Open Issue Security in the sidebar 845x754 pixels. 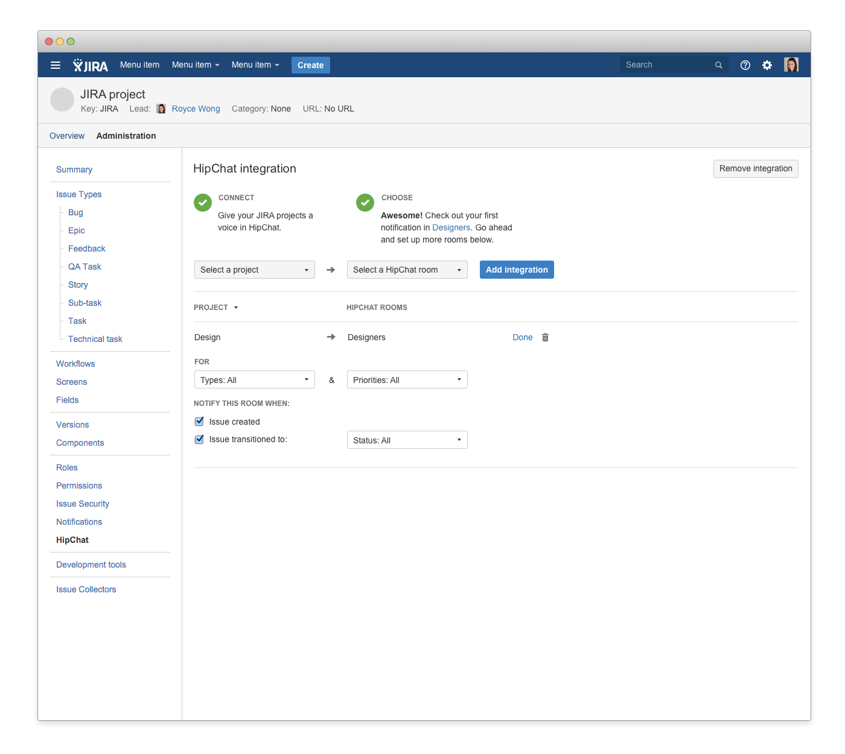point(83,504)
